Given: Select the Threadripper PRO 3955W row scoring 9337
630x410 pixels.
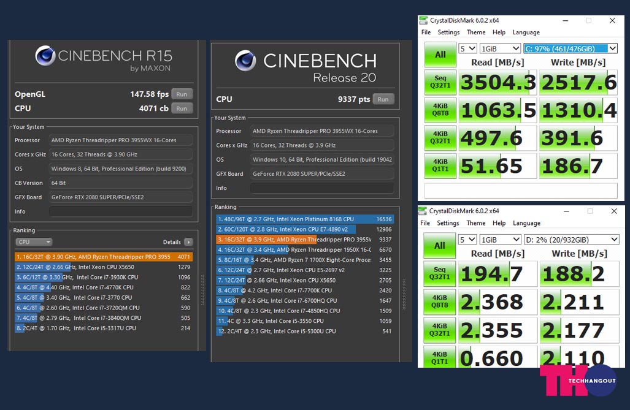Looking at the screenshot, I should [x=305, y=240].
